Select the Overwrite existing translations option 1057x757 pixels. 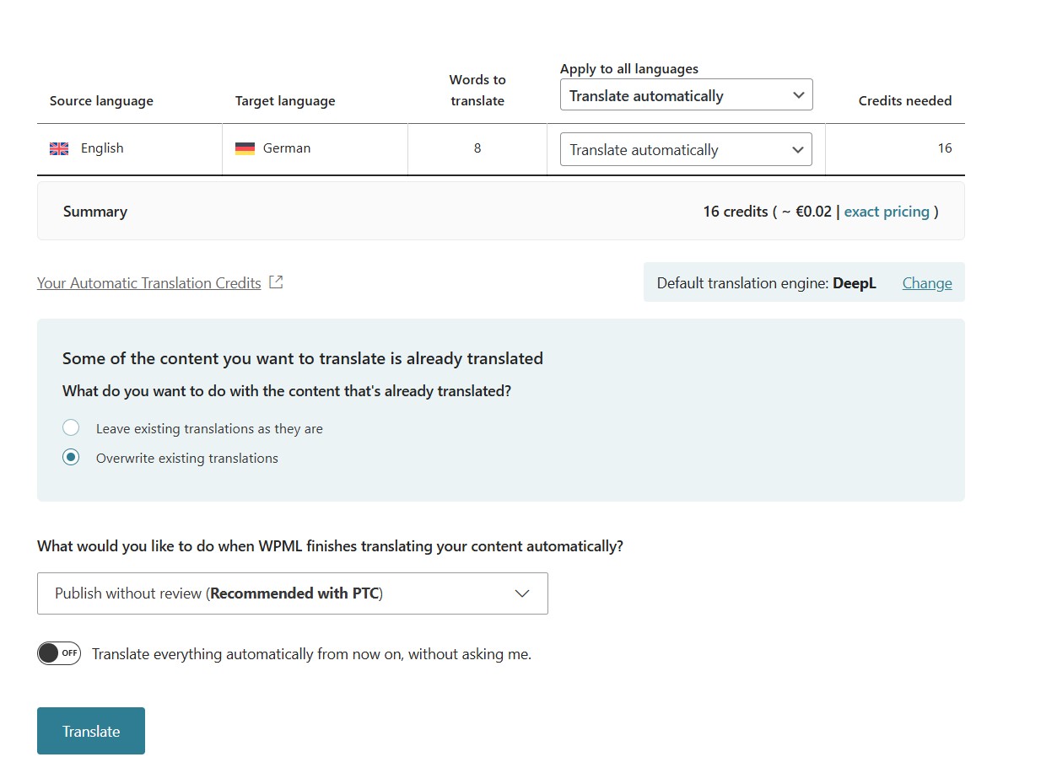click(71, 458)
